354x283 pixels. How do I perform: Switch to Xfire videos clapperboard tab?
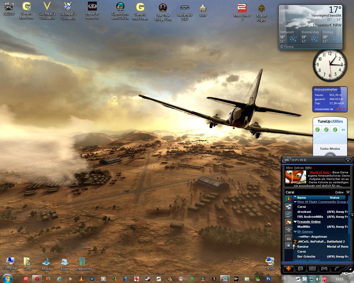[x=289, y=238]
